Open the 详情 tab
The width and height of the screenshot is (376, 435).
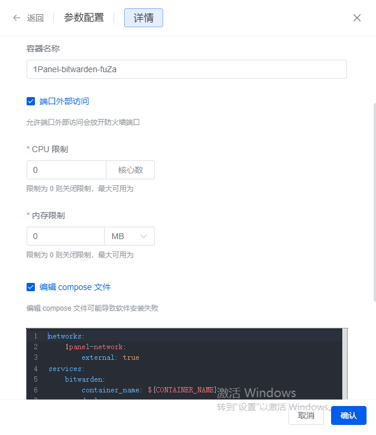(143, 18)
